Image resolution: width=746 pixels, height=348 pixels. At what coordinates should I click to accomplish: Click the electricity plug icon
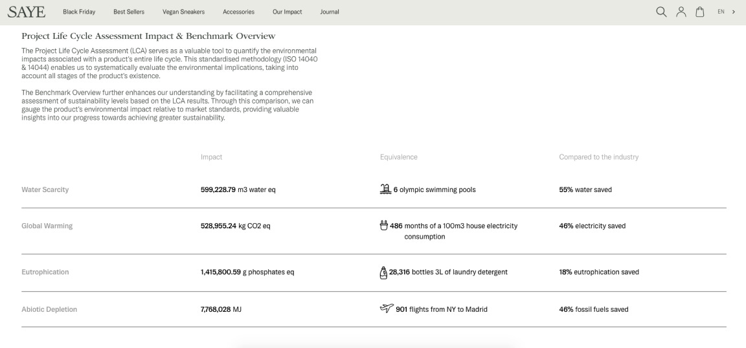coord(384,225)
